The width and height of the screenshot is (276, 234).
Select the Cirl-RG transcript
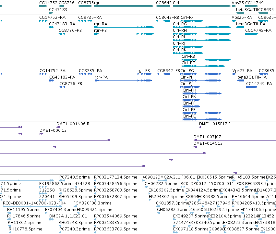tap(180, 24)
